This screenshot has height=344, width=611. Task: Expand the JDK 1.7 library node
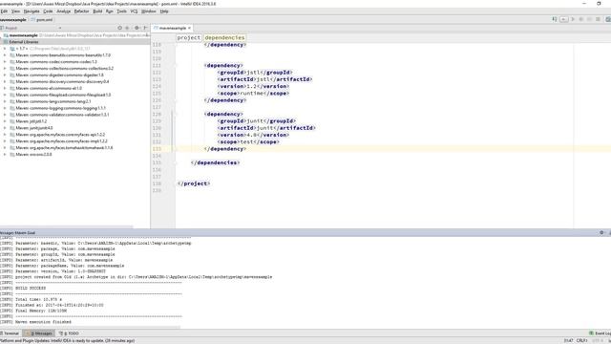pyautogui.click(x=5, y=49)
